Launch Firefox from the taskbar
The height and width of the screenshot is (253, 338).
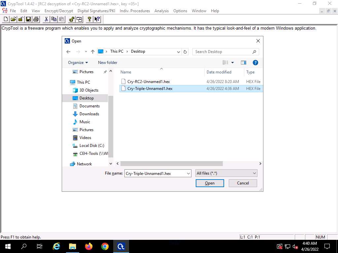pyautogui.click(x=89, y=246)
